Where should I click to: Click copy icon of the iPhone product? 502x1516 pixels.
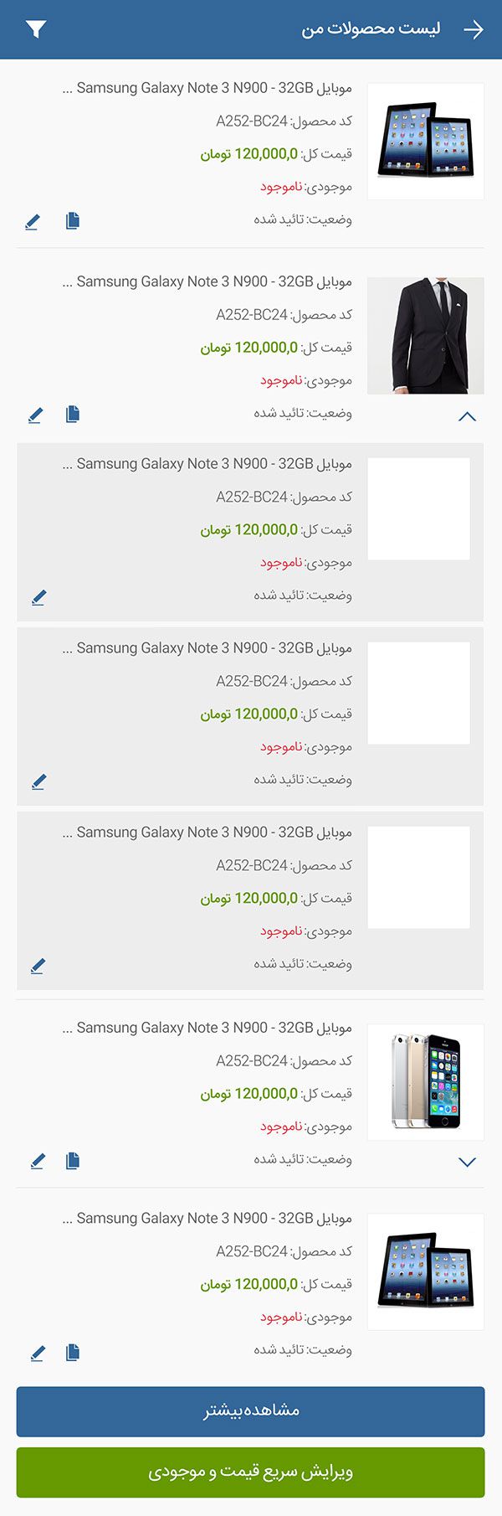pyautogui.click(x=73, y=1161)
